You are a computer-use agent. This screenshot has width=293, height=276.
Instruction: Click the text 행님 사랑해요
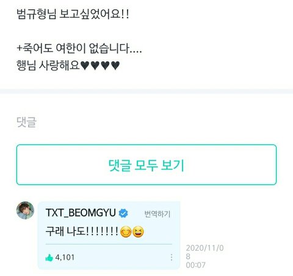pos(48,65)
